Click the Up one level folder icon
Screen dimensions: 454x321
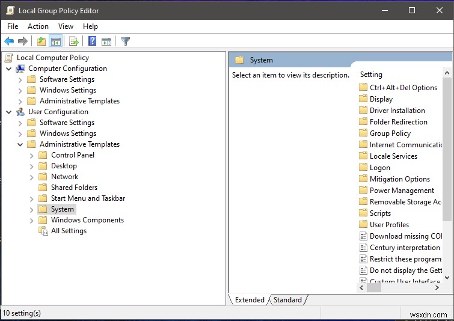tap(41, 41)
